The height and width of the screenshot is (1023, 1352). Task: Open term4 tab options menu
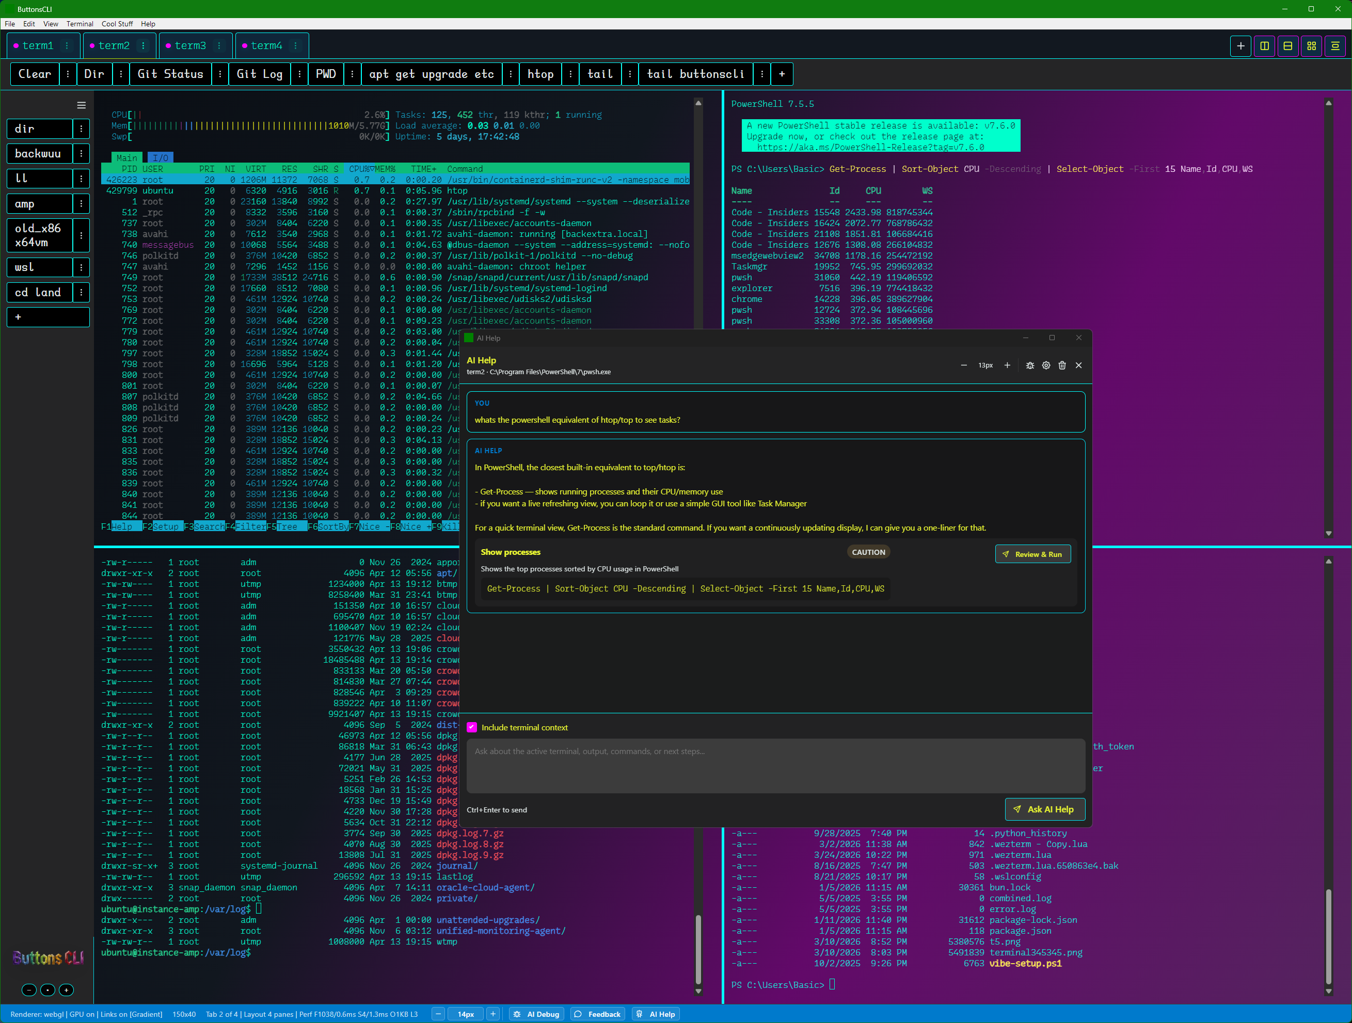click(x=295, y=46)
